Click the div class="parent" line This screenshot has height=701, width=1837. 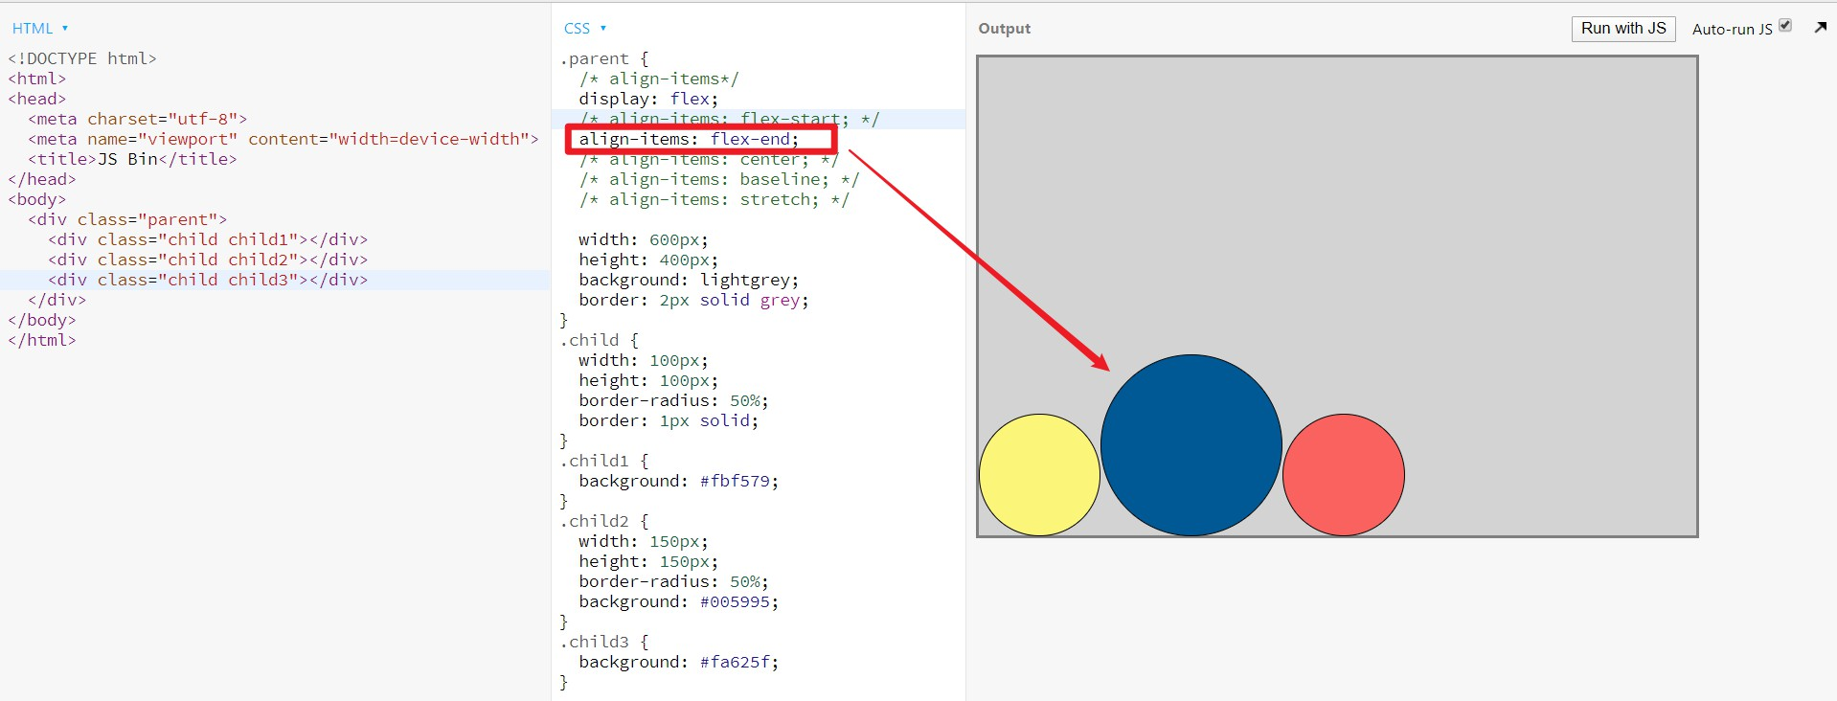pos(127,219)
